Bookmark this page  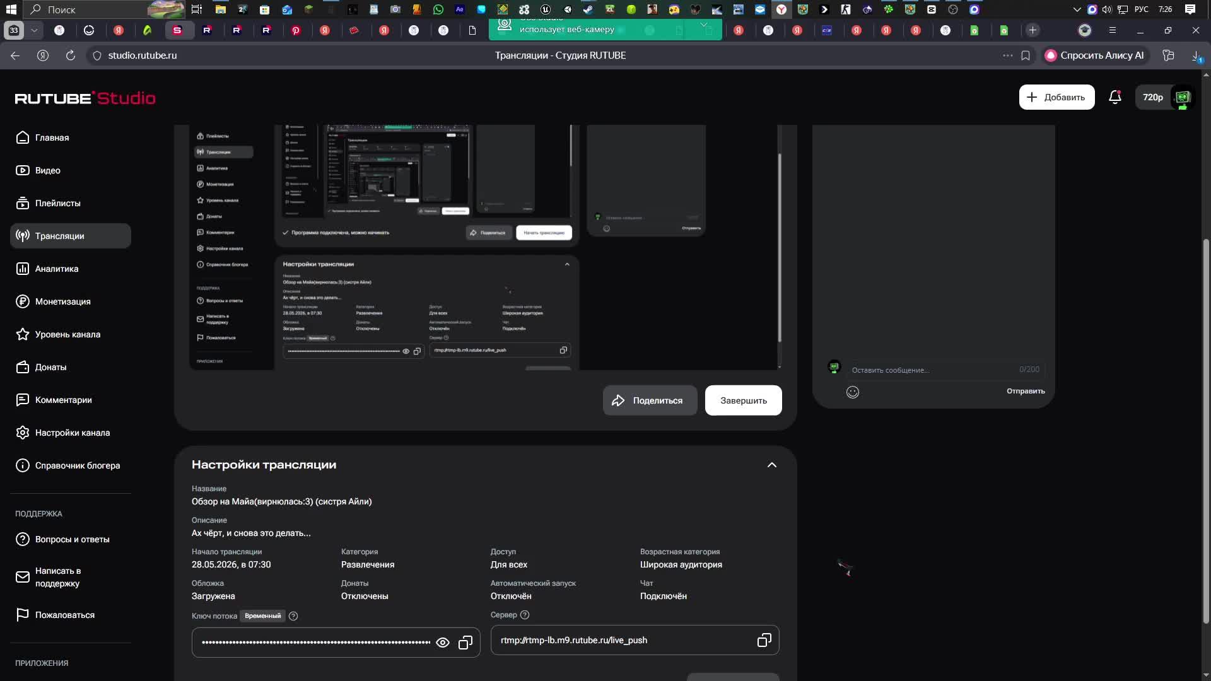(1026, 55)
